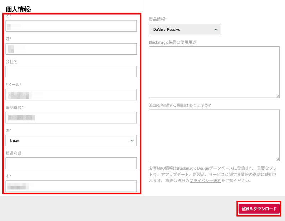Click the Blackmagic製品の使用用途 text area

pyautogui.click(x=214, y=71)
